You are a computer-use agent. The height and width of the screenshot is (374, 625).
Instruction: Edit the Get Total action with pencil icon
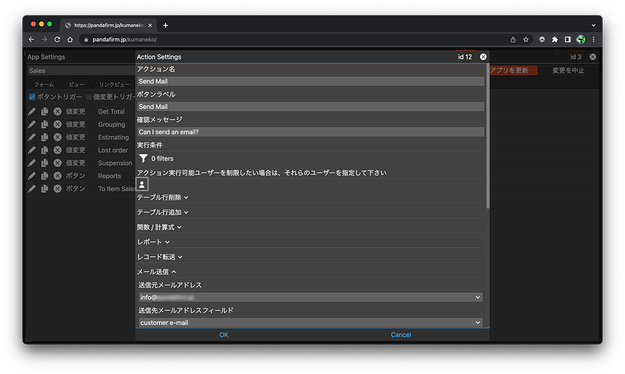(x=32, y=111)
